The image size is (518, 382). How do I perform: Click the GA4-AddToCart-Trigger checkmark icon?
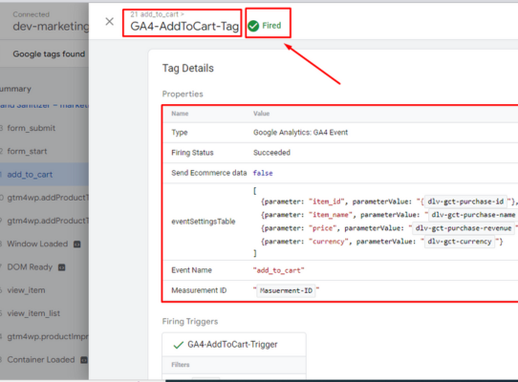tap(179, 345)
